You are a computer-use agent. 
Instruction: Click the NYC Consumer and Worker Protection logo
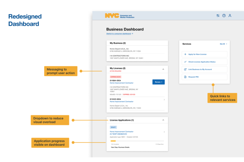click(120, 16)
